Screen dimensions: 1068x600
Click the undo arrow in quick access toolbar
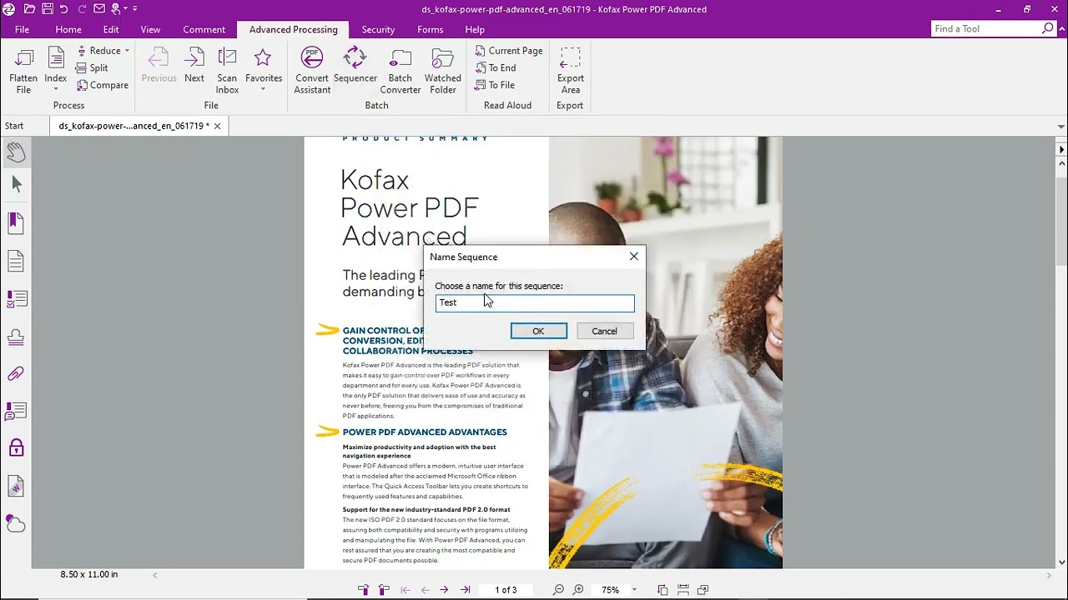pyautogui.click(x=64, y=9)
